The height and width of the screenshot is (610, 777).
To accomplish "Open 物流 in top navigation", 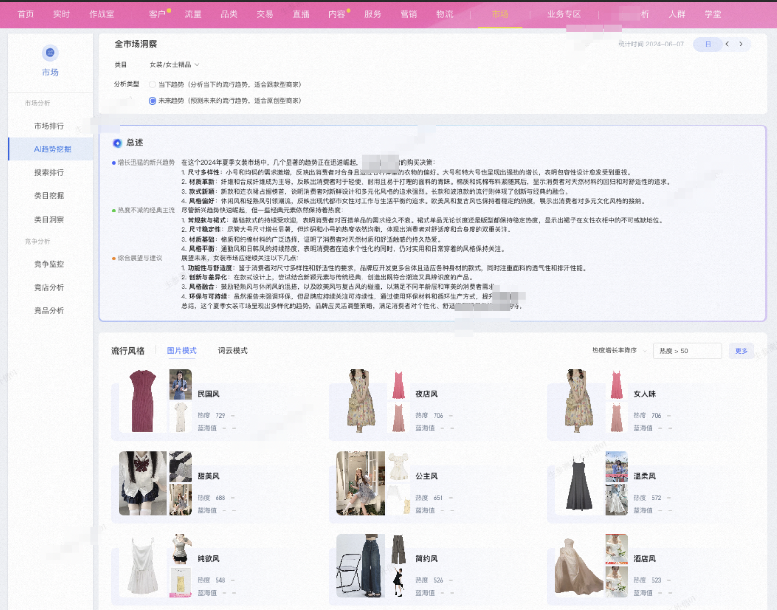I will pos(445,14).
